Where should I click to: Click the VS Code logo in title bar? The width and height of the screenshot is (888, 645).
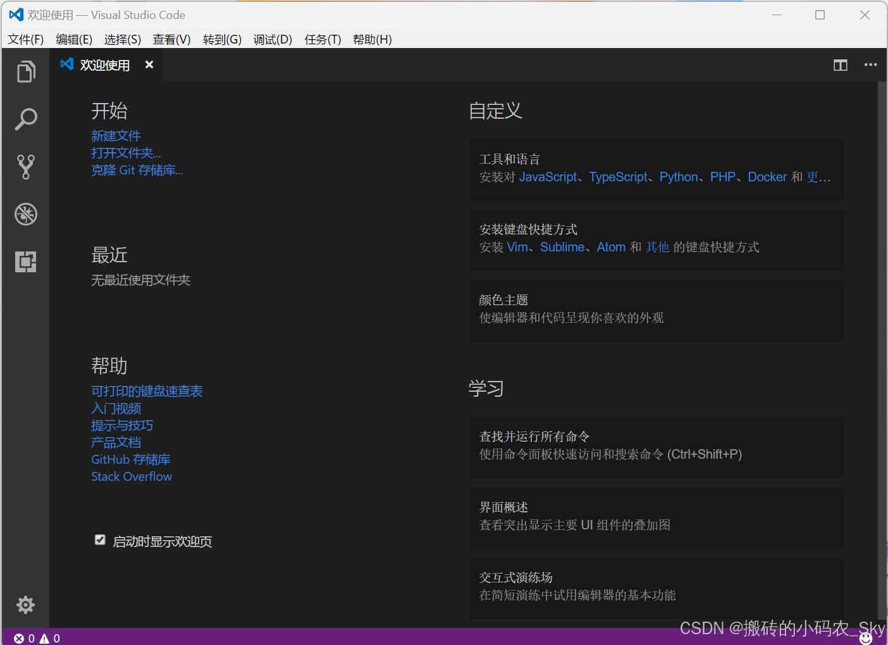pyautogui.click(x=16, y=15)
